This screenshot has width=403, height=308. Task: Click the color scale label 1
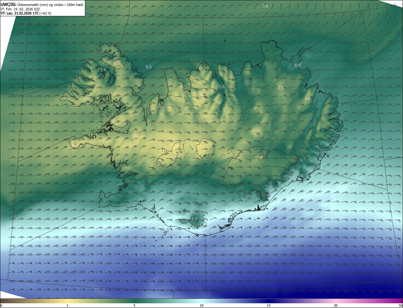click(x=67, y=305)
